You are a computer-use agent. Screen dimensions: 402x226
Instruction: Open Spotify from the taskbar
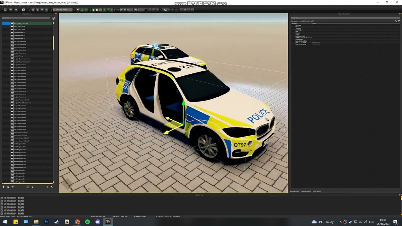point(87,222)
